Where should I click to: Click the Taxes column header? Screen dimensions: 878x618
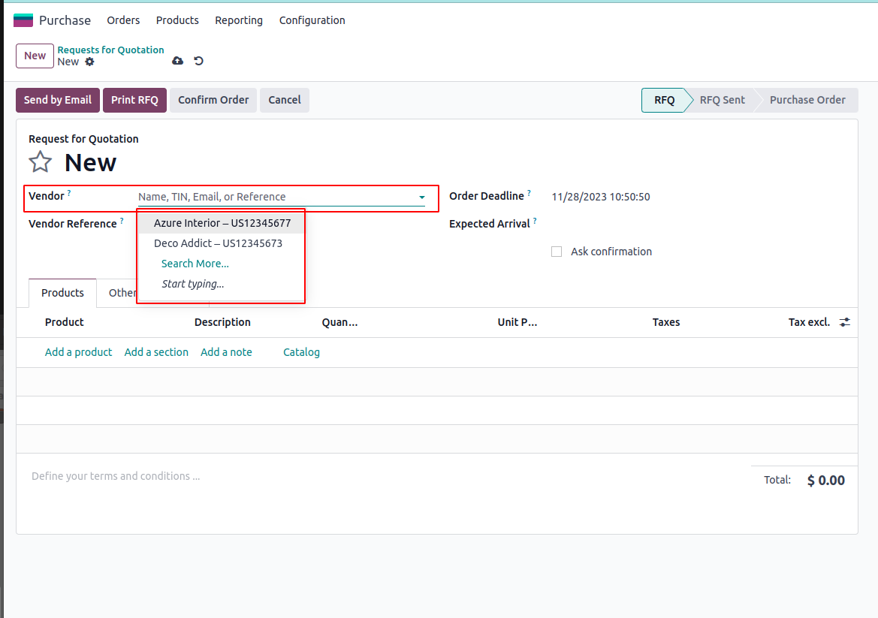tap(665, 322)
